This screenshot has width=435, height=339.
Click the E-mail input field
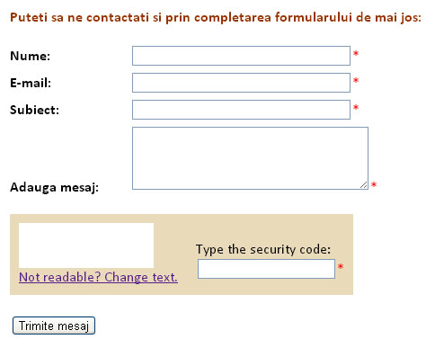[241, 83]
